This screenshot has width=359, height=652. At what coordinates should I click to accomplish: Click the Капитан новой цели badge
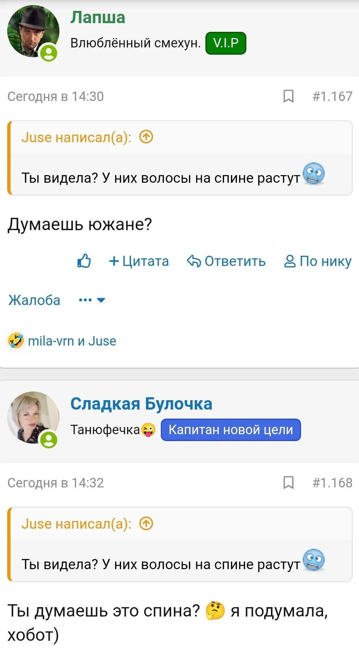[x=231, y=430]
